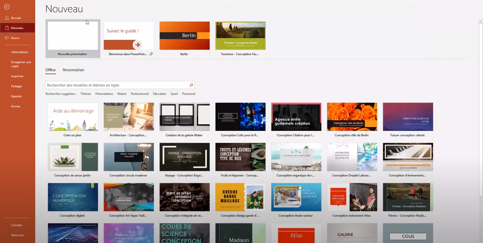Viewport: 483px width, 243px height.
Task: Select Création de la galerie Maker template
Action: (185, 120)
